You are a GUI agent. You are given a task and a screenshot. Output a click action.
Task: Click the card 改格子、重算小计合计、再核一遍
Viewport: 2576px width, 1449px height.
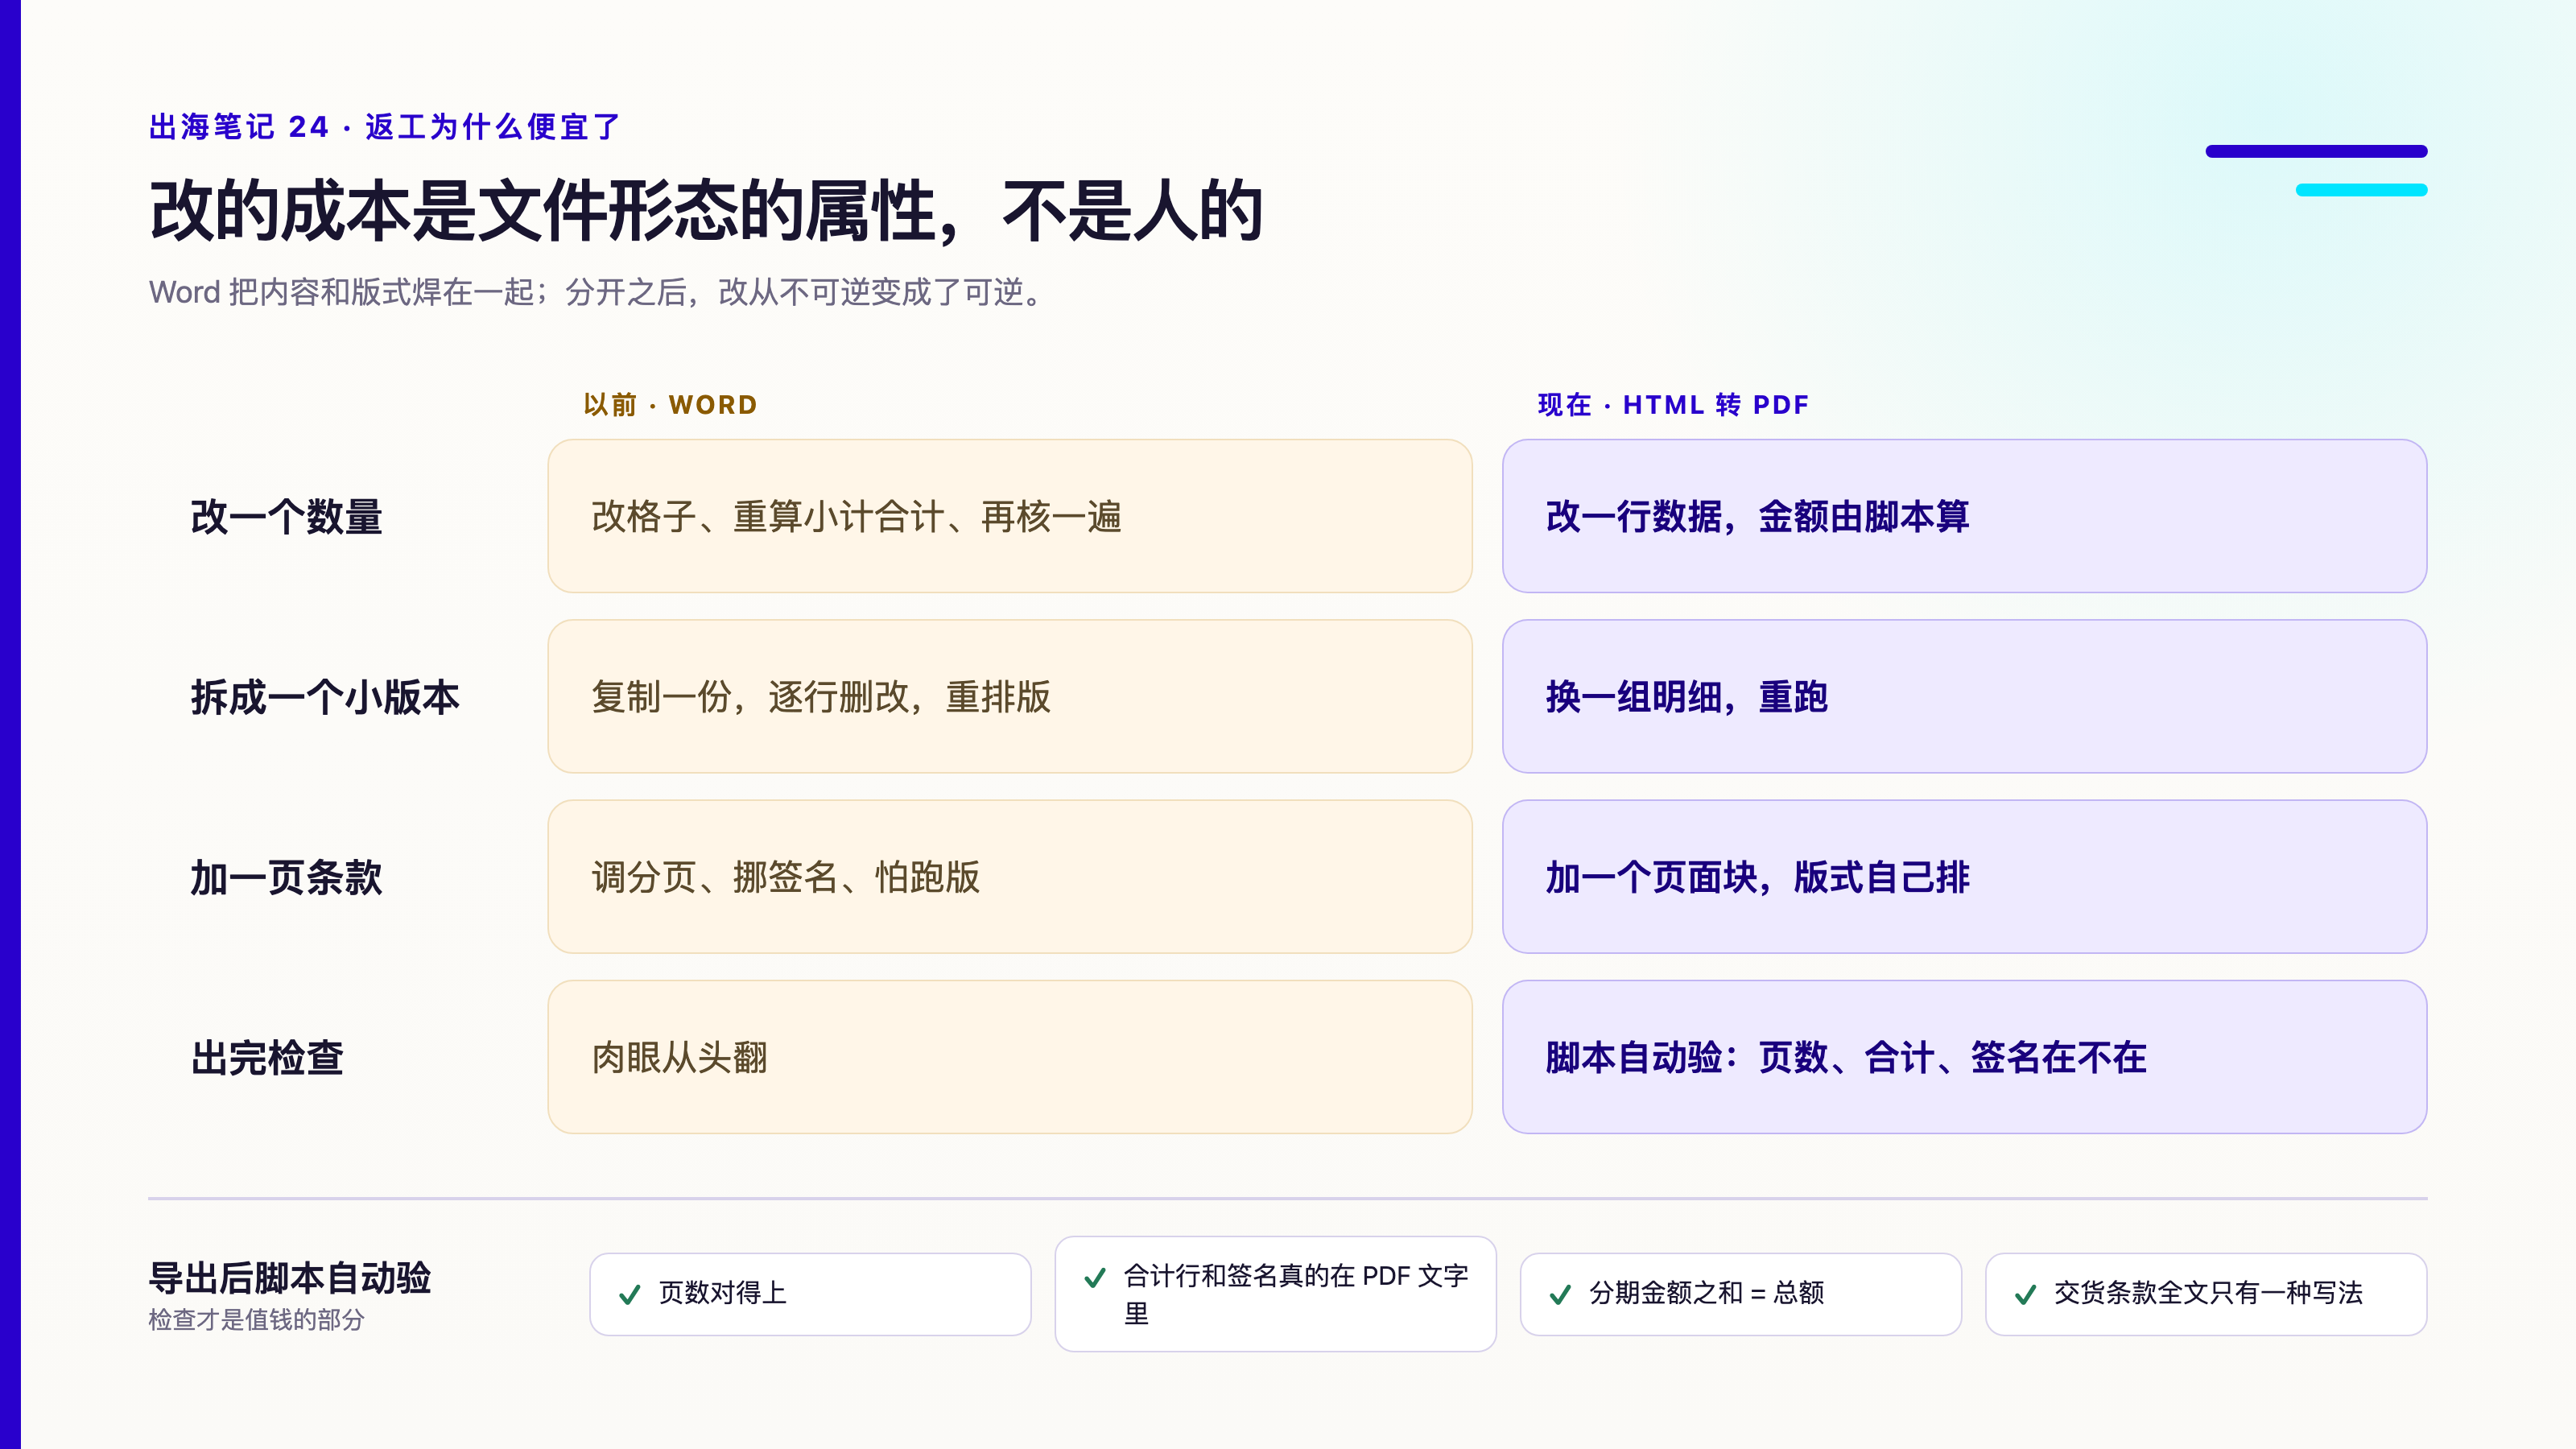1010,516
